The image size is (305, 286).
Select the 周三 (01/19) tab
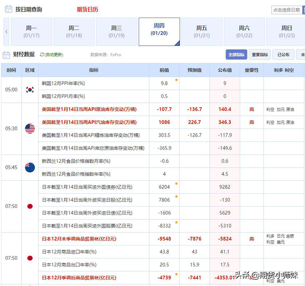tap(116, 32)
